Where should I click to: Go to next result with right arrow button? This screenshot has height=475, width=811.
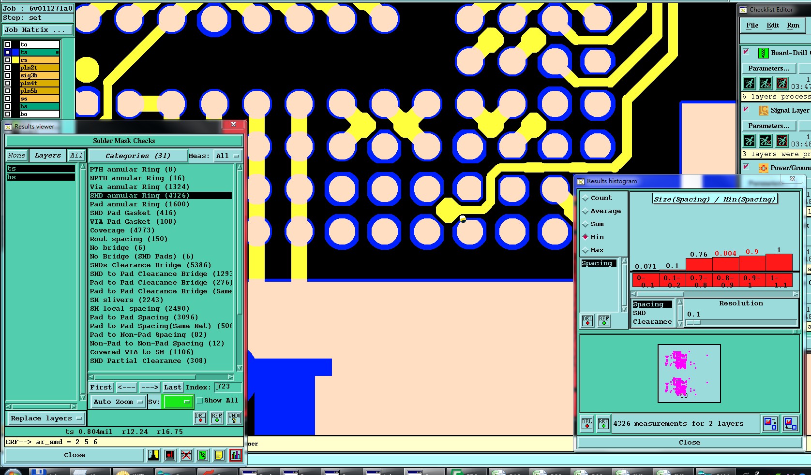tap(150, 387)
